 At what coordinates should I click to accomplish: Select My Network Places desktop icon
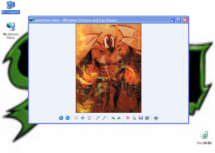[11, 30]
